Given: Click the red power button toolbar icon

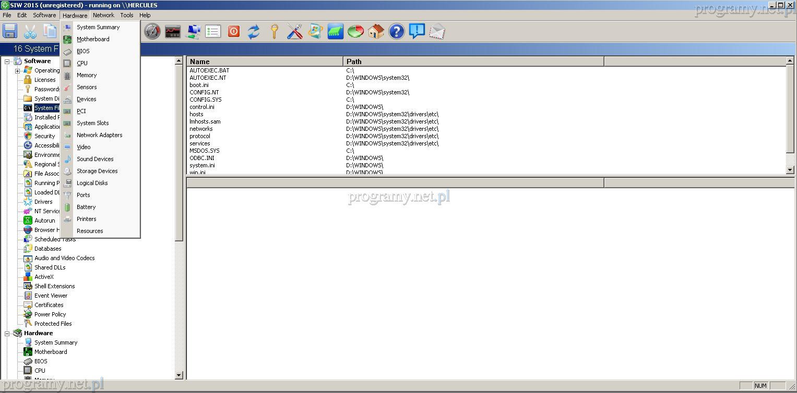Looking at the screenshot, I should [x=234, y=31].
